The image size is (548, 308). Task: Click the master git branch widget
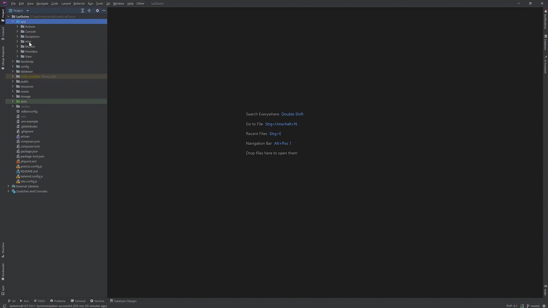[x=533, y=306]
